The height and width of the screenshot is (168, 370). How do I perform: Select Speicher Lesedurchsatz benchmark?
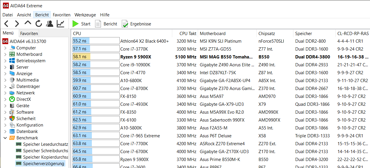[x=45, y=144]
